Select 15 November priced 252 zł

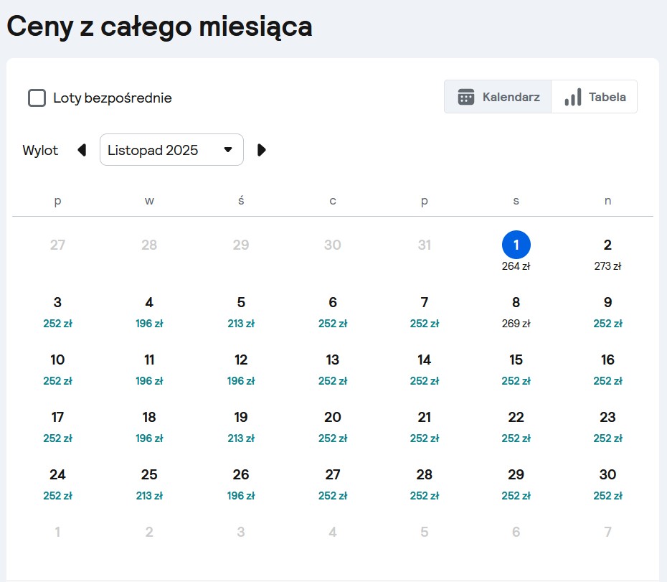coord(516,370)
